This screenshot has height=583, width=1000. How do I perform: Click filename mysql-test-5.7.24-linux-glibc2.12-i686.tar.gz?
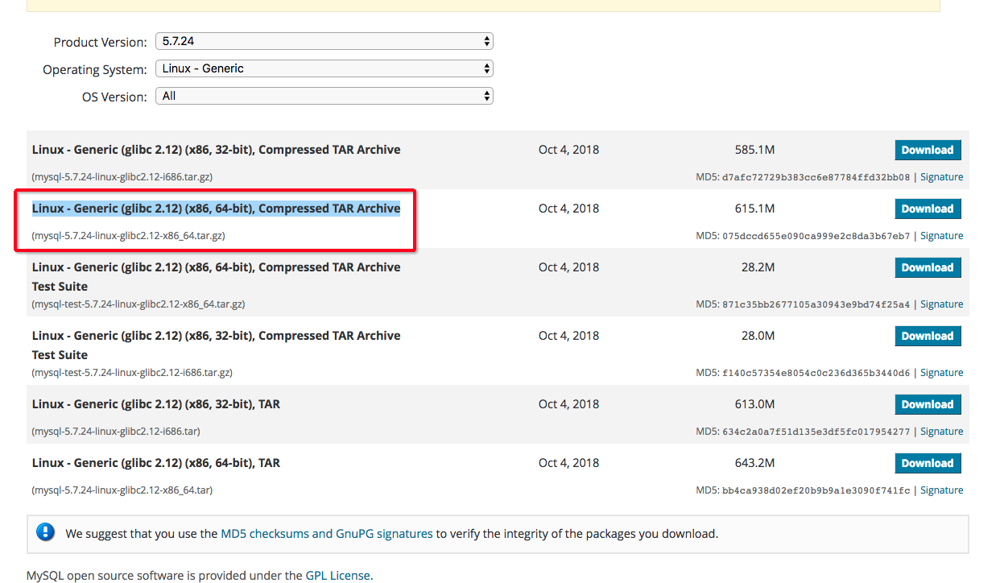click(132, 373)
